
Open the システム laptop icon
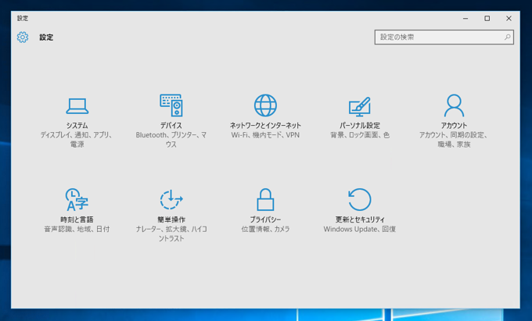tap(77, 106)
